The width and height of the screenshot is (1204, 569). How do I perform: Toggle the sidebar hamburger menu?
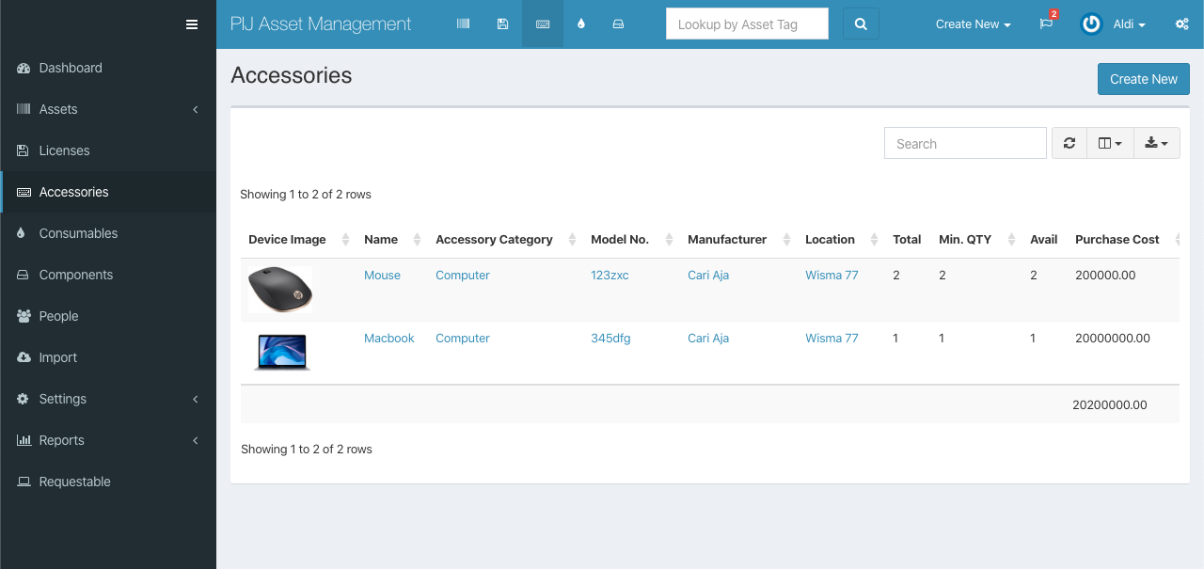click(192, 24)
